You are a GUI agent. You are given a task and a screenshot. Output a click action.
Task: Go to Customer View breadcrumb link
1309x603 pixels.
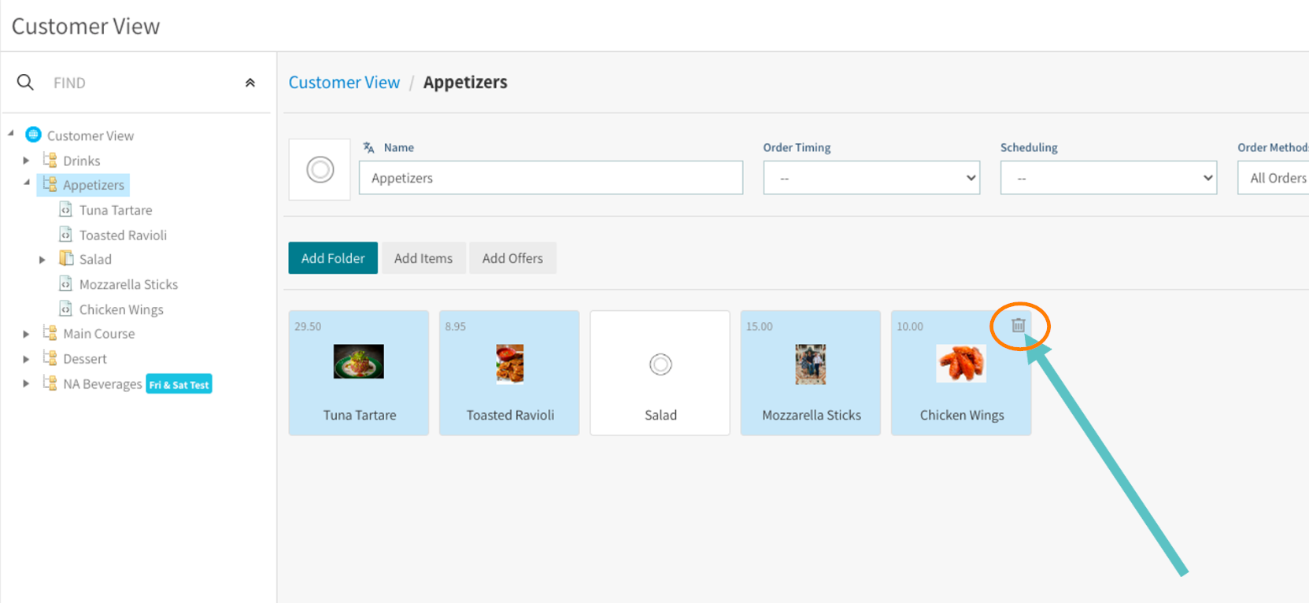(344, 83)
